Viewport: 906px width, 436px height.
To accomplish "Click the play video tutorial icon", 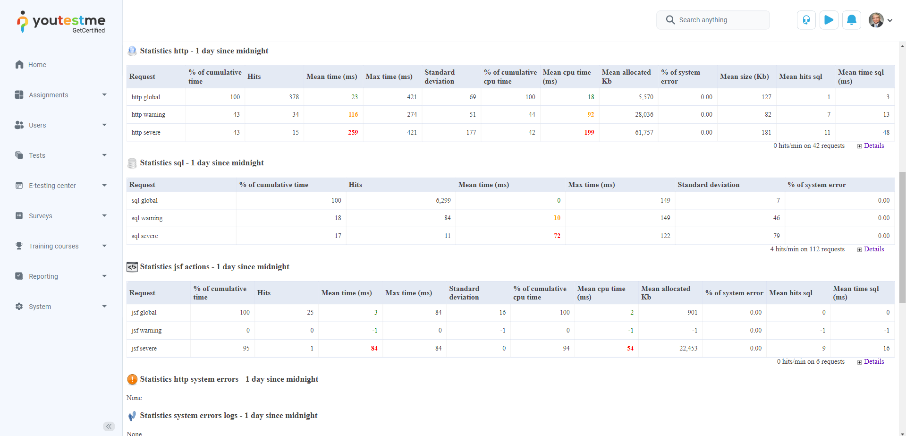I will [x=829, y=20].
